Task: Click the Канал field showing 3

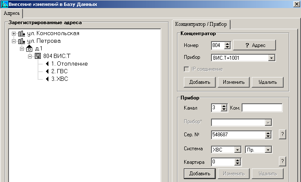Action: coord(216,108)
